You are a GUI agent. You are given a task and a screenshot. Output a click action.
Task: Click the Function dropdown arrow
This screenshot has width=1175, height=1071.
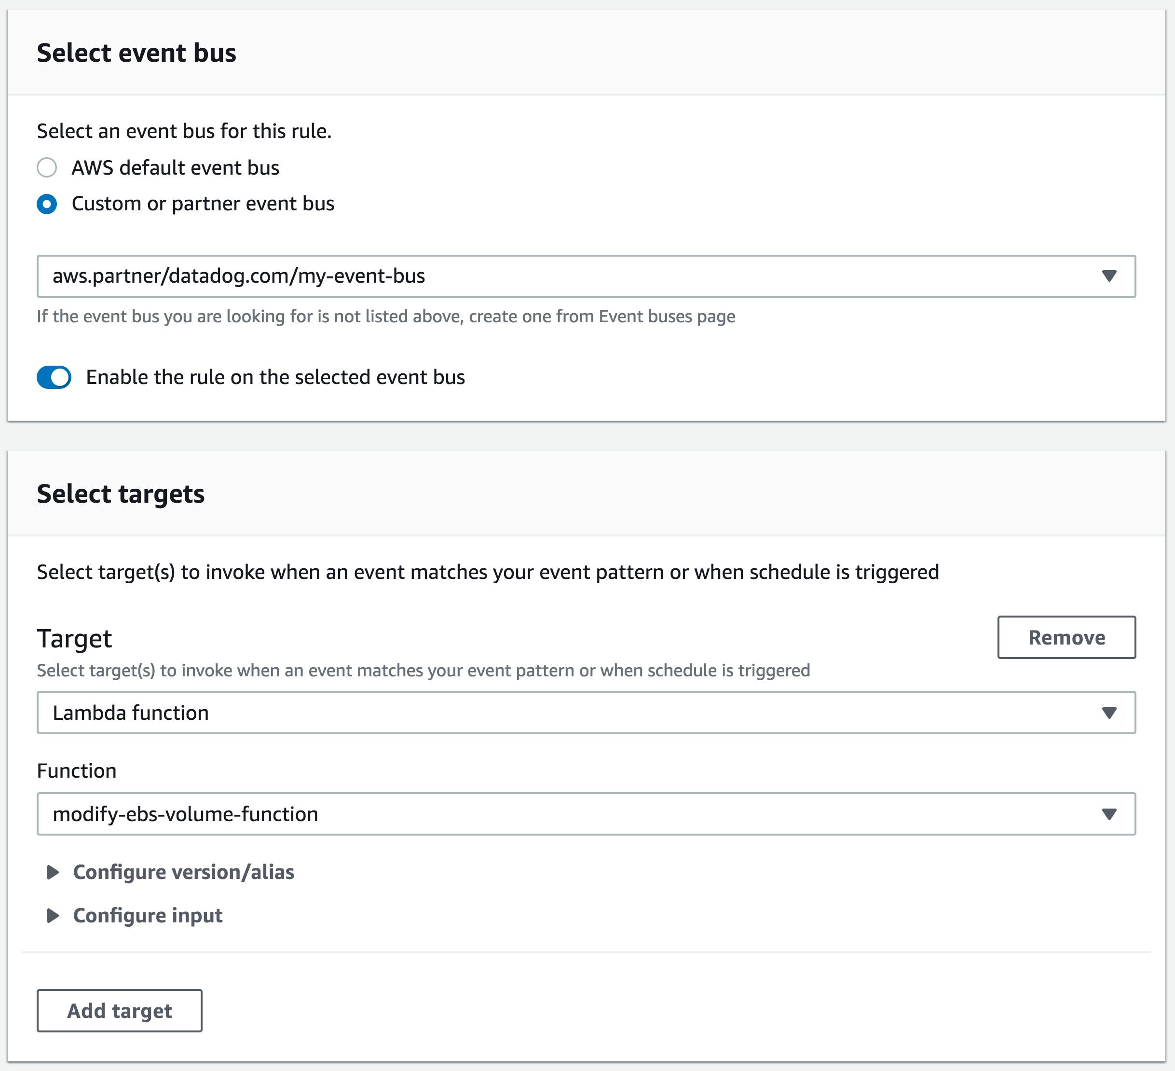[1111, 814]
